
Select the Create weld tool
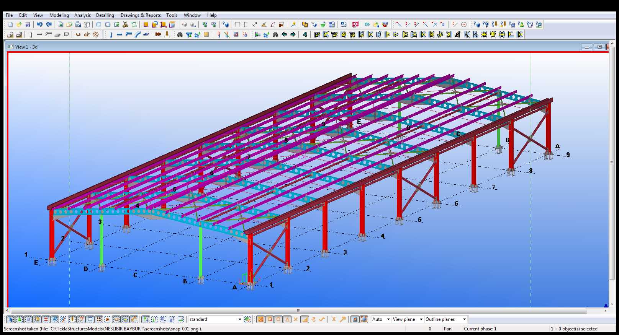[x=167, y=34]
